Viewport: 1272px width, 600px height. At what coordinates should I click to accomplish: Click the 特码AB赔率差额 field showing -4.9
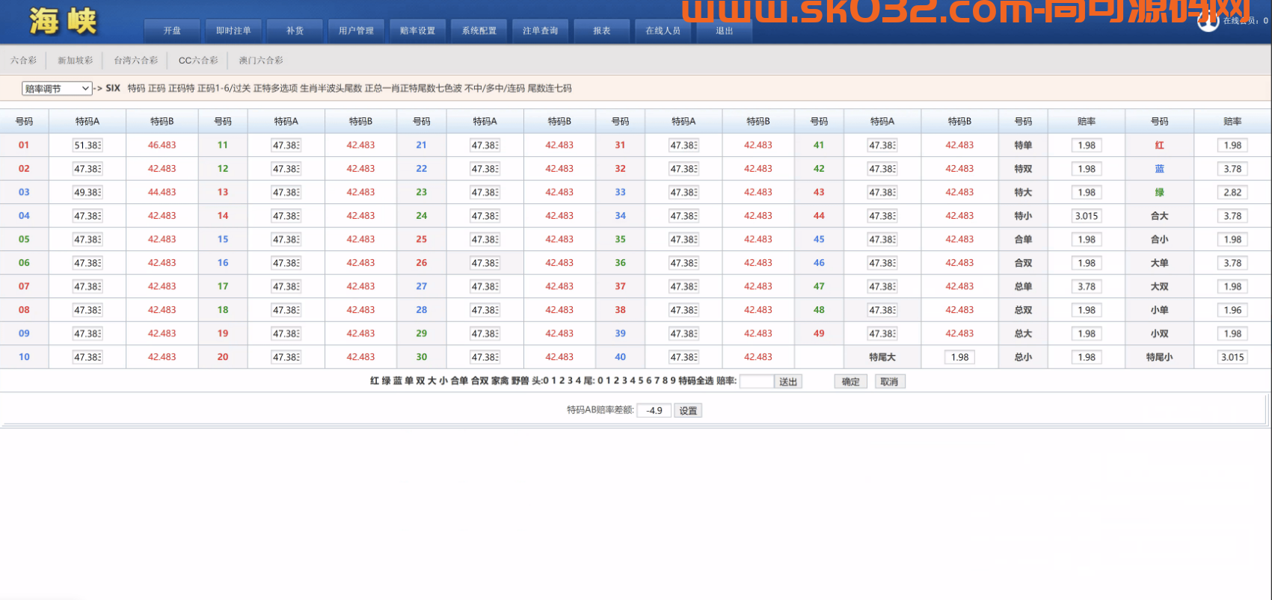pos(654,411)
